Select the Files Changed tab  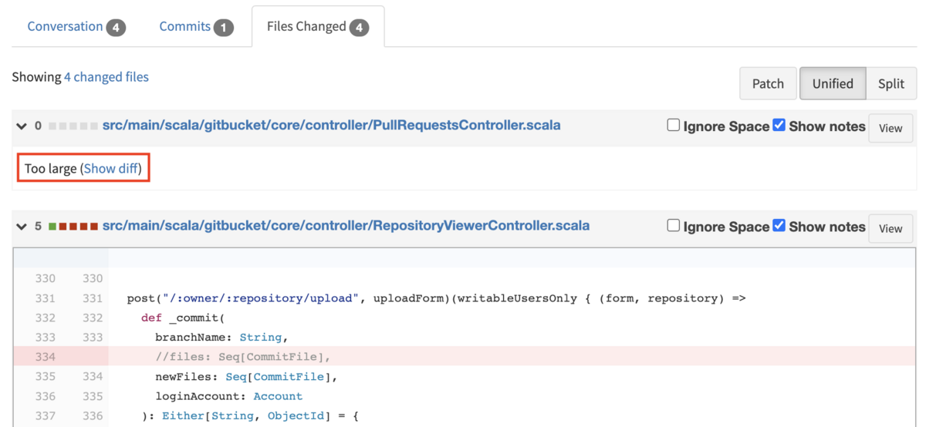click(317, 27)
